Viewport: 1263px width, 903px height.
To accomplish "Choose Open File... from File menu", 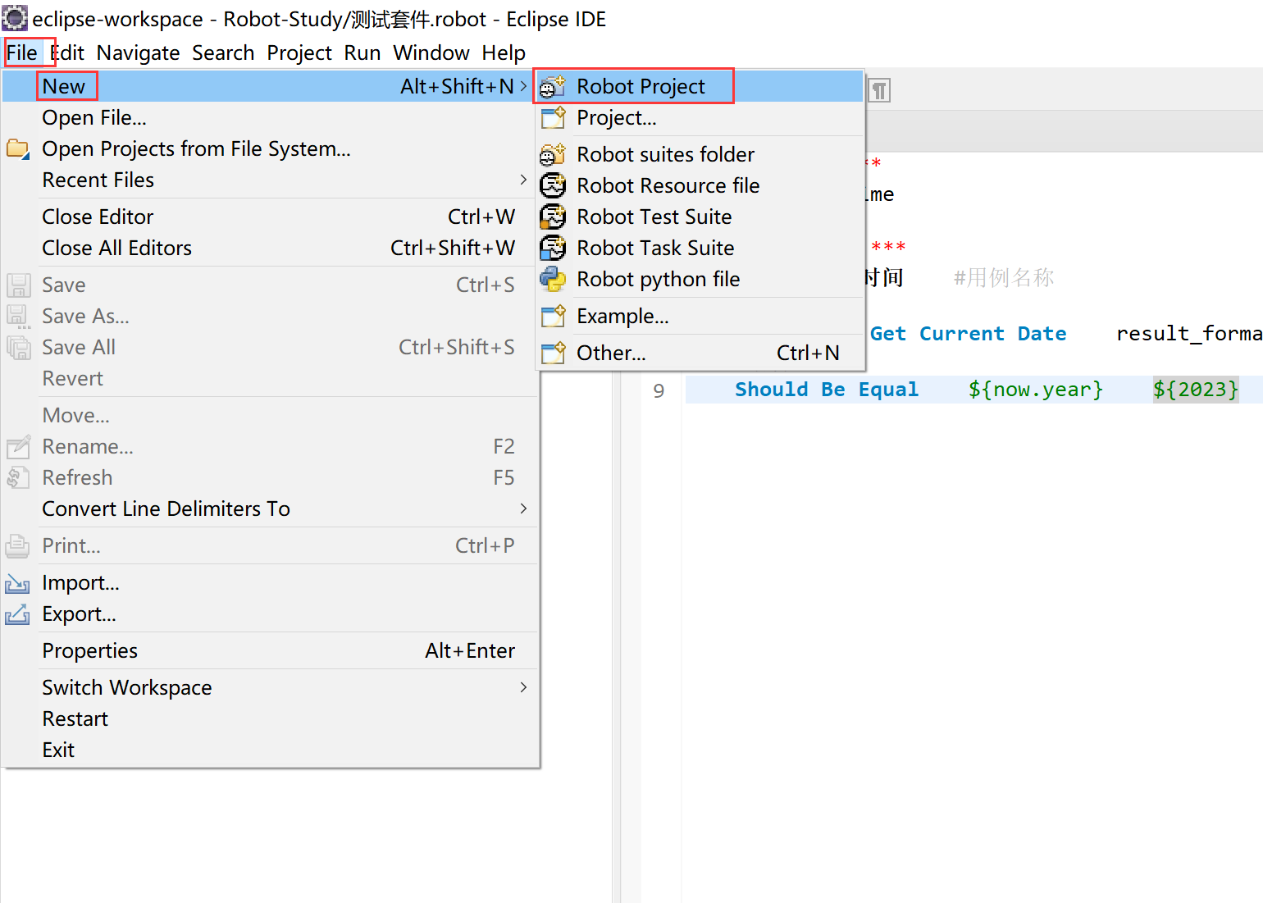I will click(269, 117).
